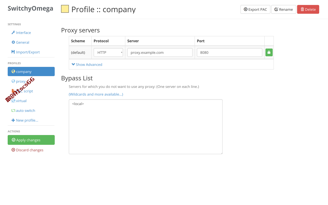The width and height of the screenshot is (328, 205).
Task: Click the chevron icon beside Show Advanced
Action: pos(73,64)
